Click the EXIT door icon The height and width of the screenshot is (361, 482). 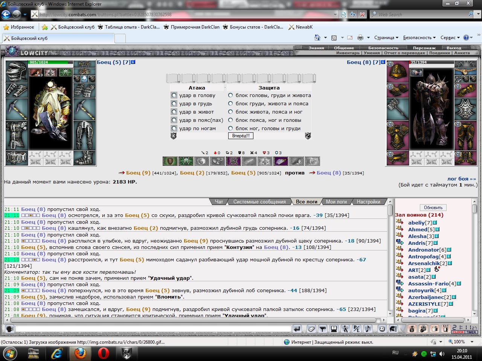click(x=446, y=329)
